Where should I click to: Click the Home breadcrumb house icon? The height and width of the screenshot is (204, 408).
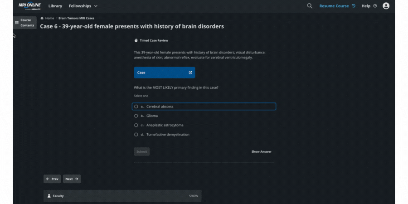[42, 18]
